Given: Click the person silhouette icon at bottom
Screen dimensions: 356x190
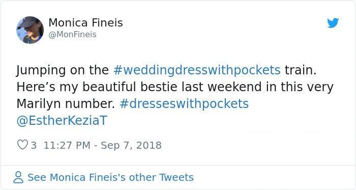Looking at the screenshot, I should click(x=18, y=177).
